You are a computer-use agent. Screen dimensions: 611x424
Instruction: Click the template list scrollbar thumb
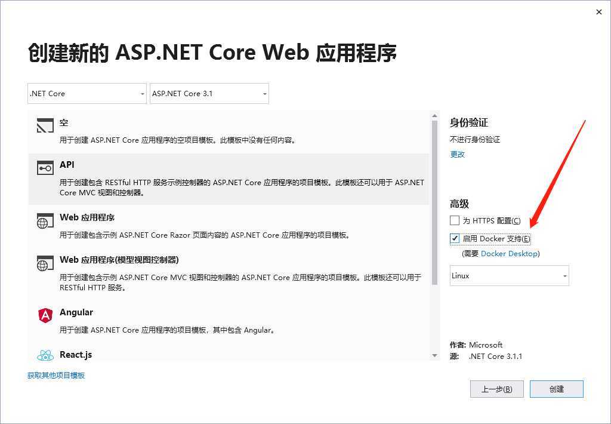pos(434,203)
